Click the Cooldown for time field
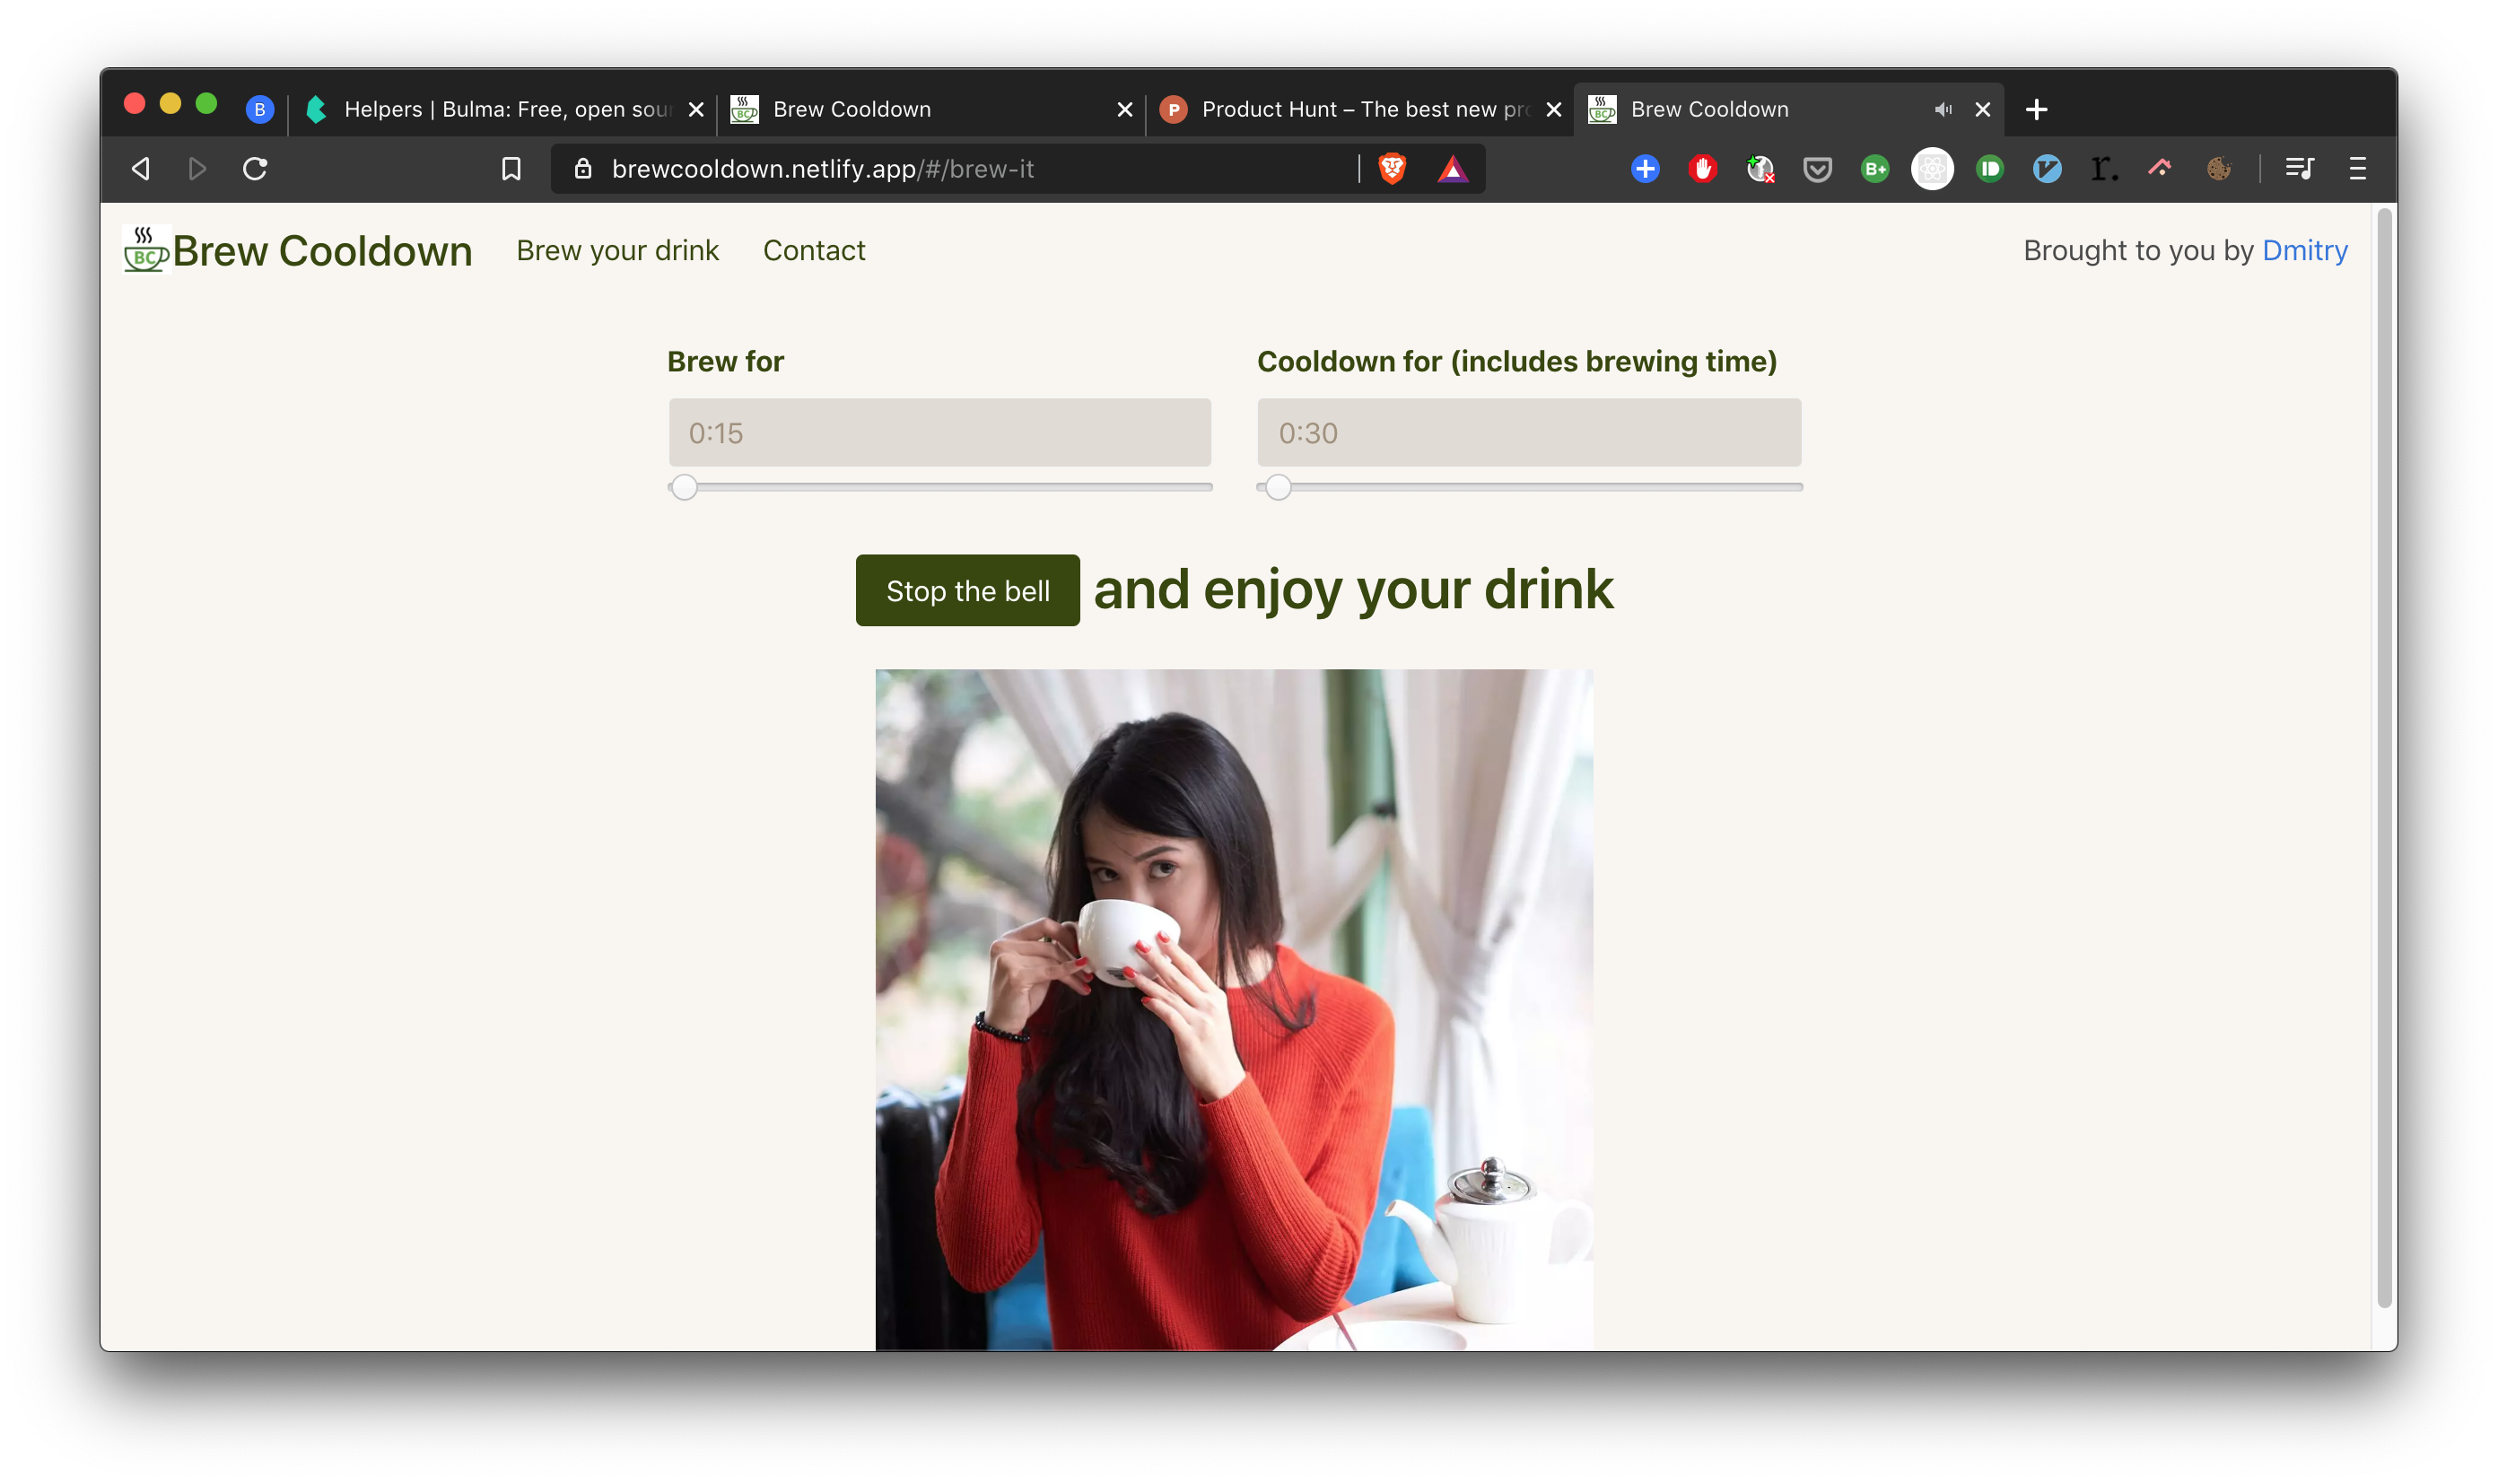Image resolution: width=2498 pixels, height=1484 pixels. pos(1528,433)
